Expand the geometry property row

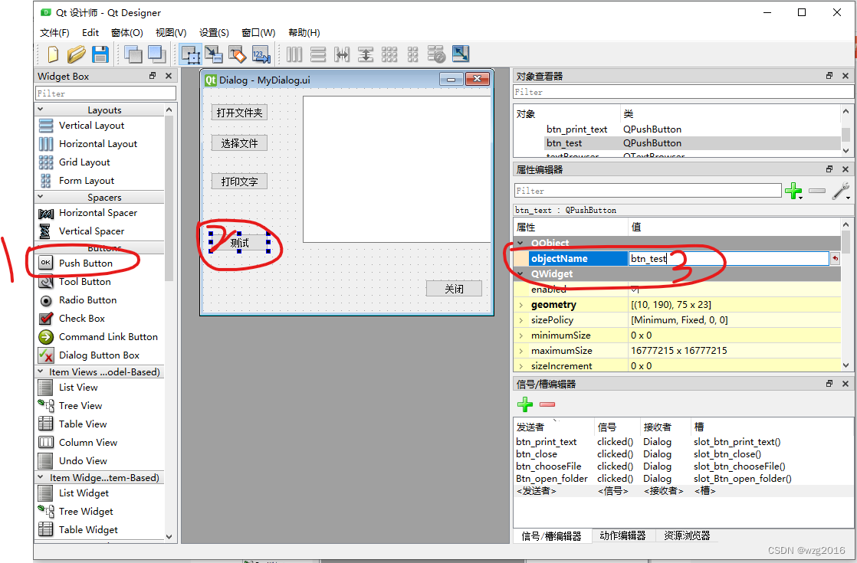click(521, 304)
